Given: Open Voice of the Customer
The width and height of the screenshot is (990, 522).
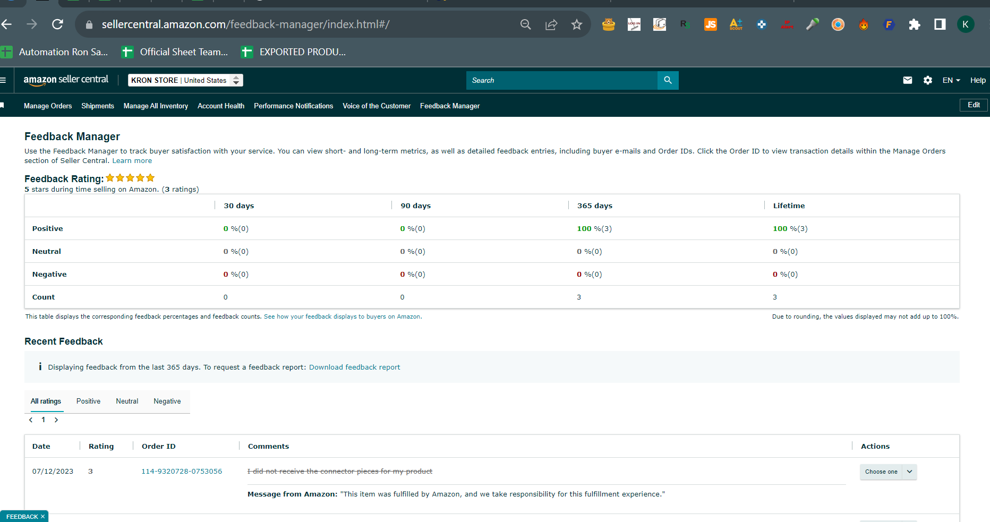Looking at the screenshot, I should tap(377, 106).
